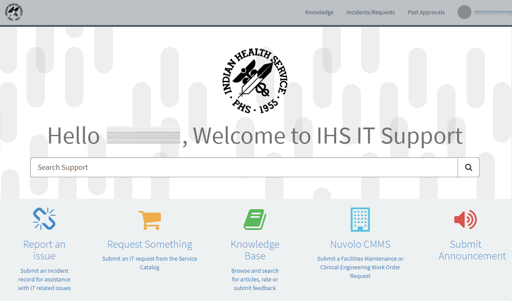Focus the Search Support field
This screenshot has height=303, width=512.
pyautogui.click(x=244, y=167)
